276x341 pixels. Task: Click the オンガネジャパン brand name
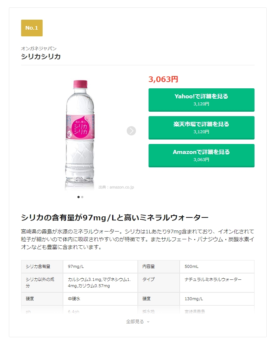click(39, 48)
